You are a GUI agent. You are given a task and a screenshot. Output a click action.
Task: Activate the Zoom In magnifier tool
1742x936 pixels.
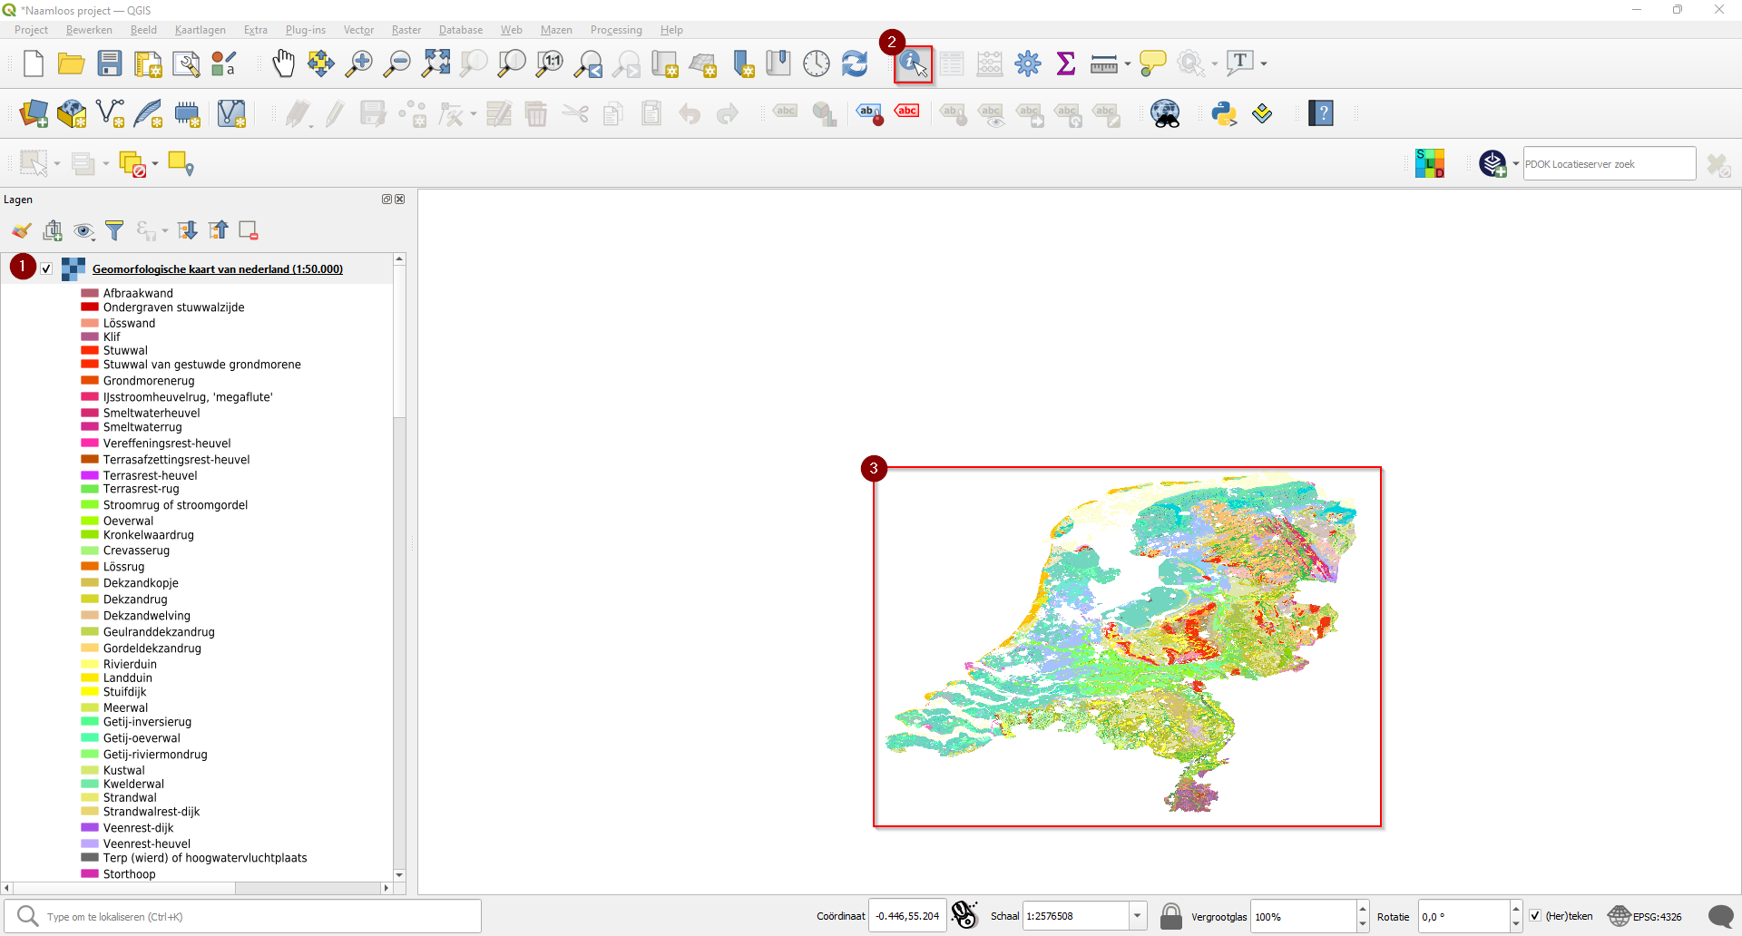359,63
